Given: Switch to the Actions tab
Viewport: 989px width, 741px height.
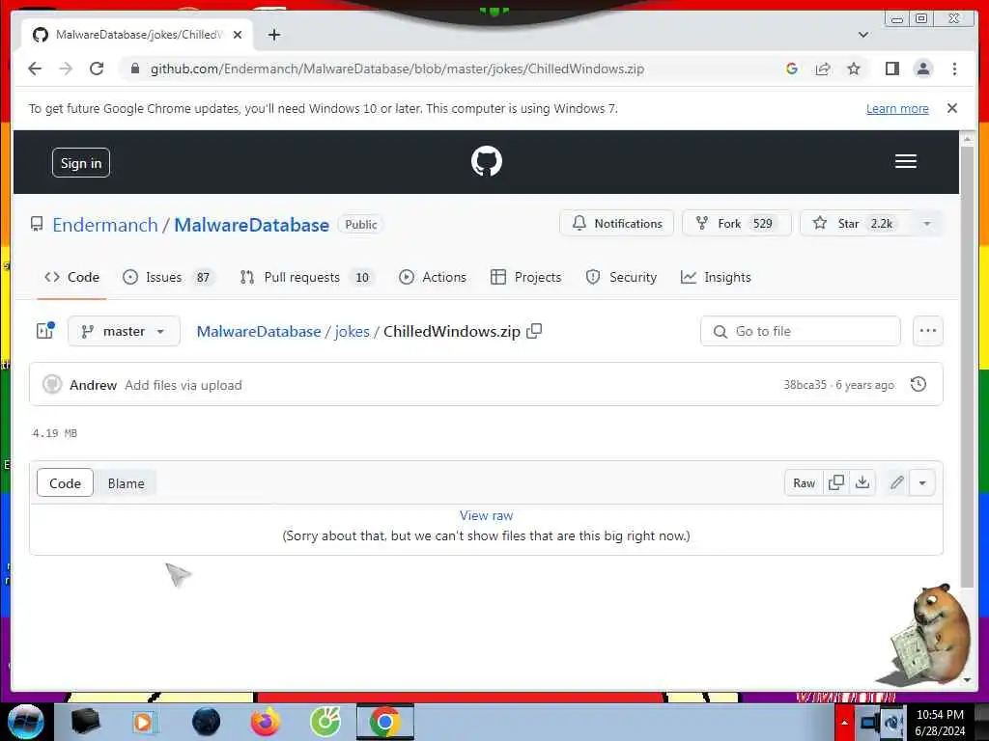Looking at the screenshot, I should (x=433, y=277).
